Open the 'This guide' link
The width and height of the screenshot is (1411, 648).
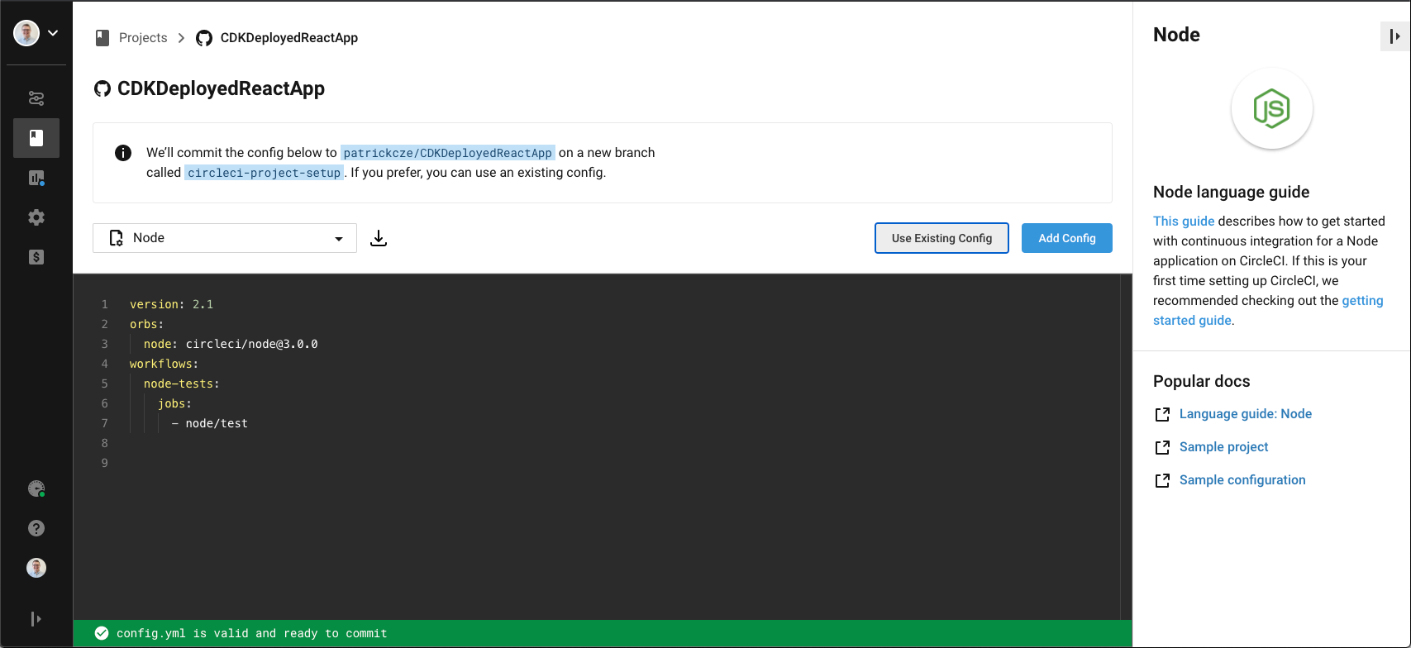pyautogui.click(x=1184, y=222)
